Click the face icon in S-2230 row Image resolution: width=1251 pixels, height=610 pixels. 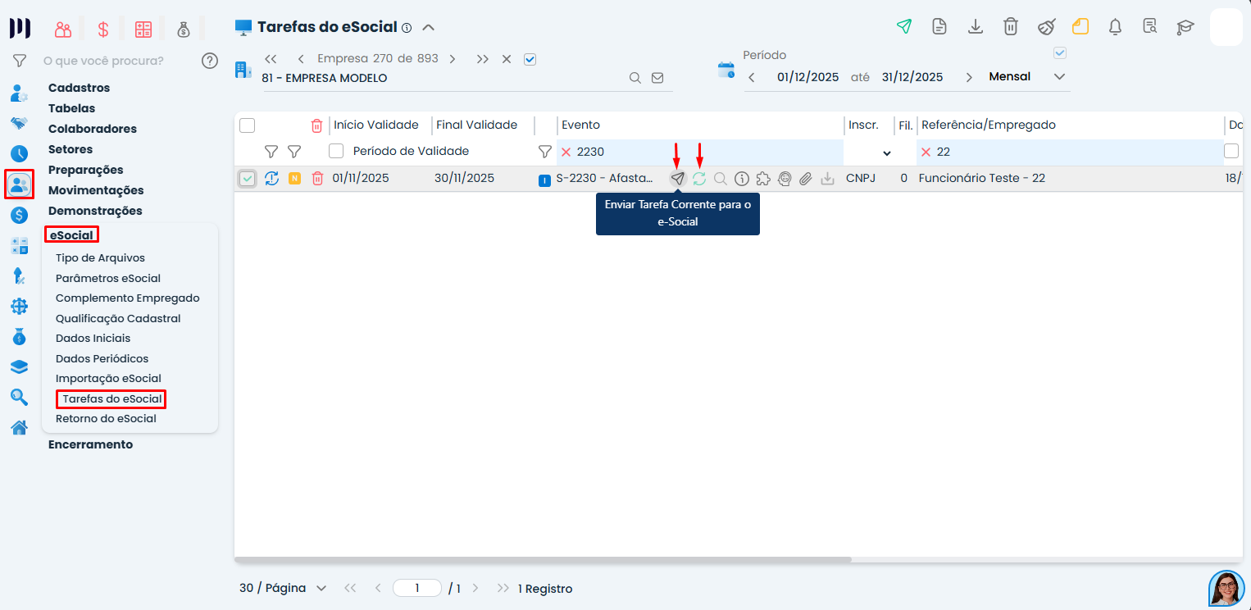click(x=785, y=178)
